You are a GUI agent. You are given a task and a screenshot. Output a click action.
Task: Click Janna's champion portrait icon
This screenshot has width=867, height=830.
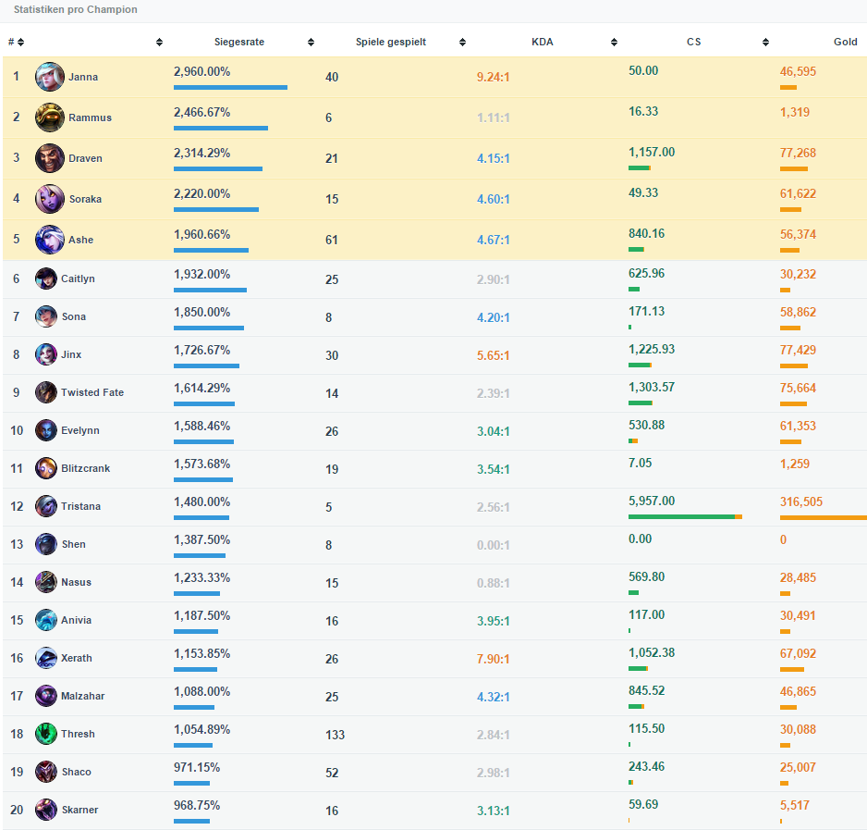(x=50, y=77)
